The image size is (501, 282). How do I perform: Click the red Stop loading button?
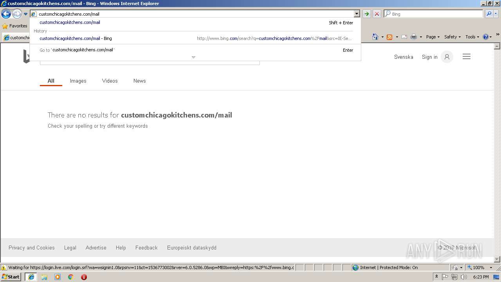coord(377,14)
